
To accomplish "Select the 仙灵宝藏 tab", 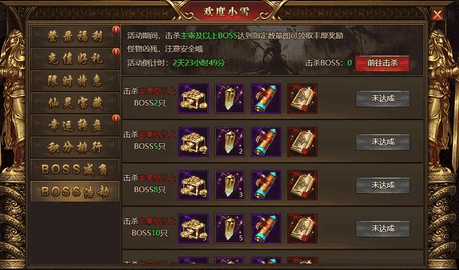I will (x=75, y=103).
